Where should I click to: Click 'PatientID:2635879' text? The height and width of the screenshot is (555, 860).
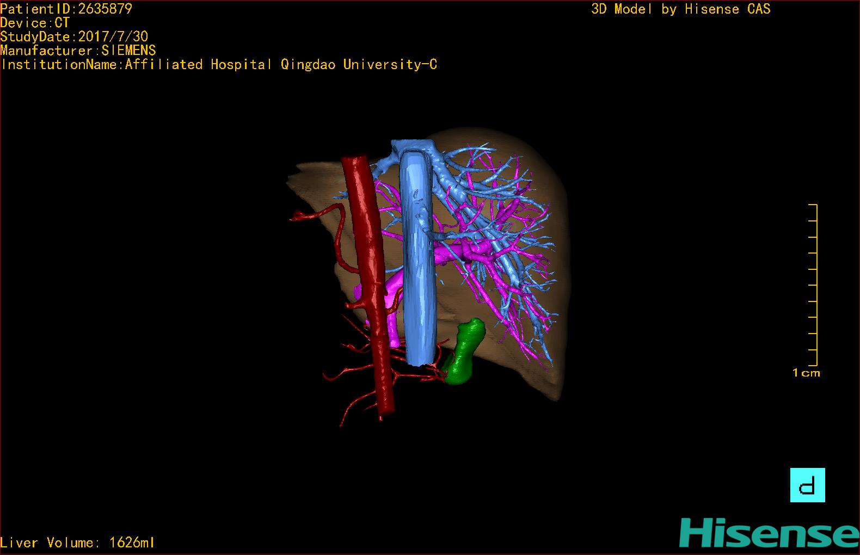pyautogui.click(x=66, y=9)
